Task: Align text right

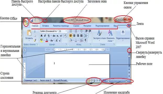Action: pyautogui.click(x=78, y=36)
